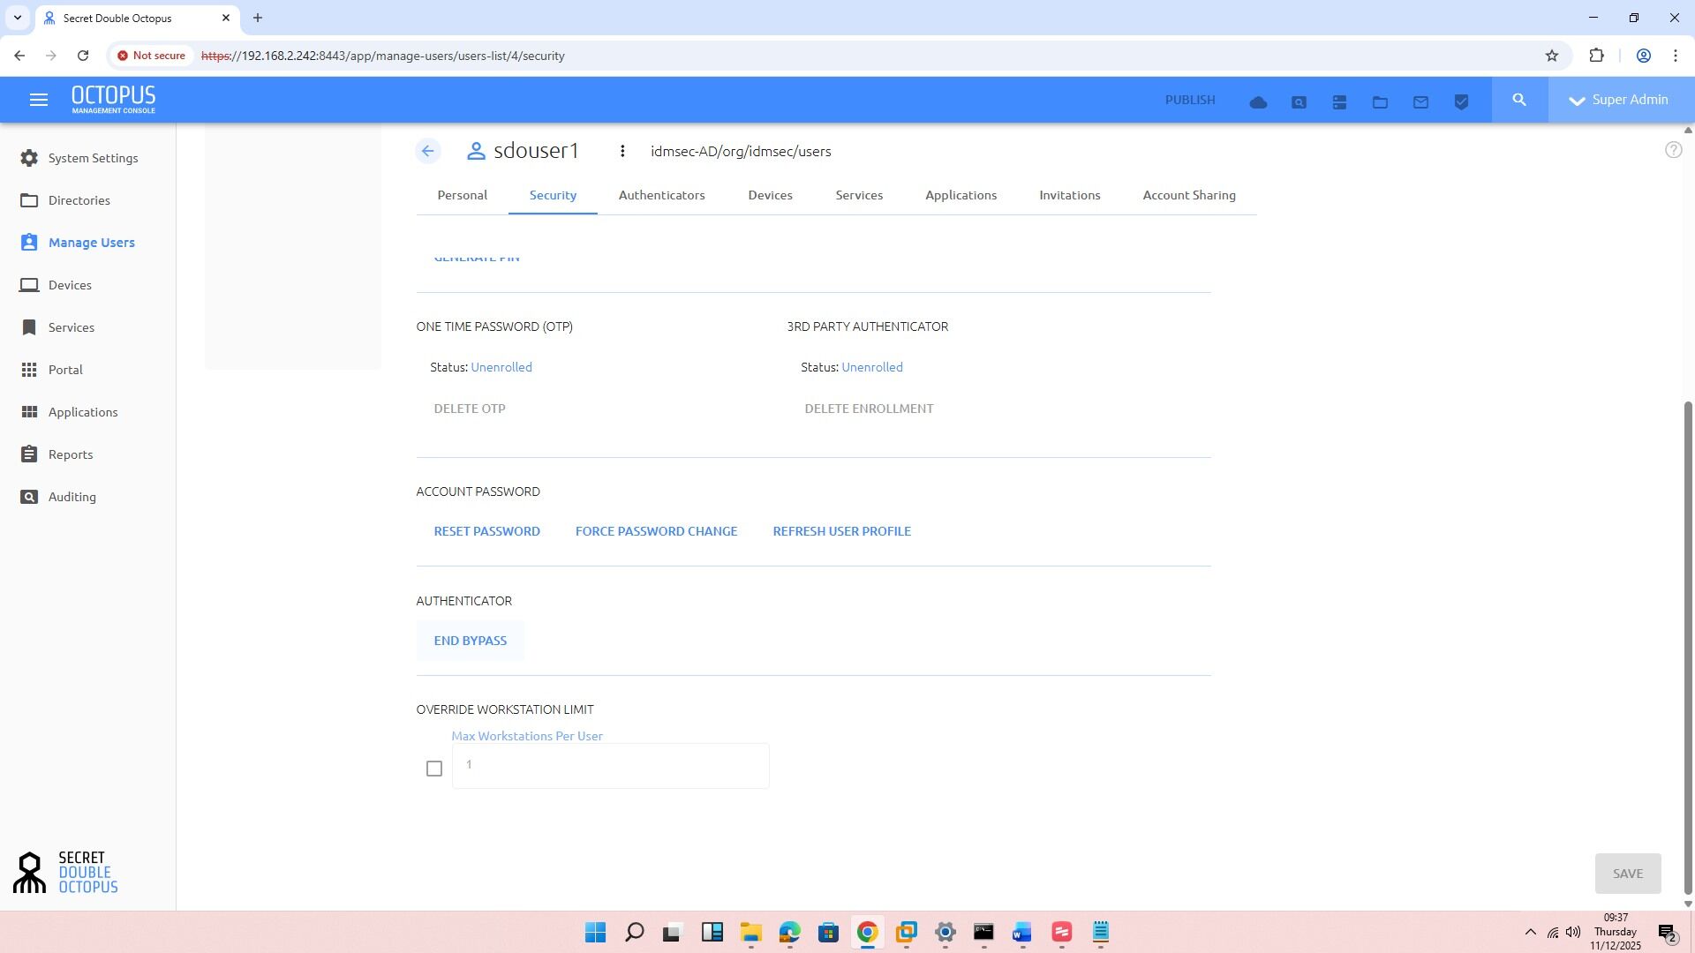Click the cloud icon in the header

coord(1258,102)
